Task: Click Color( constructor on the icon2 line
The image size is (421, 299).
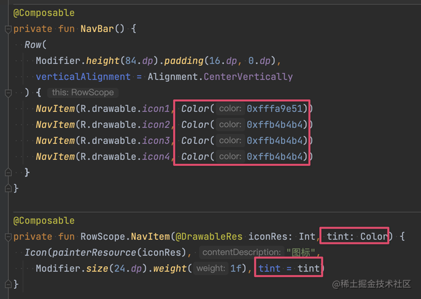Action: [198, 125]
